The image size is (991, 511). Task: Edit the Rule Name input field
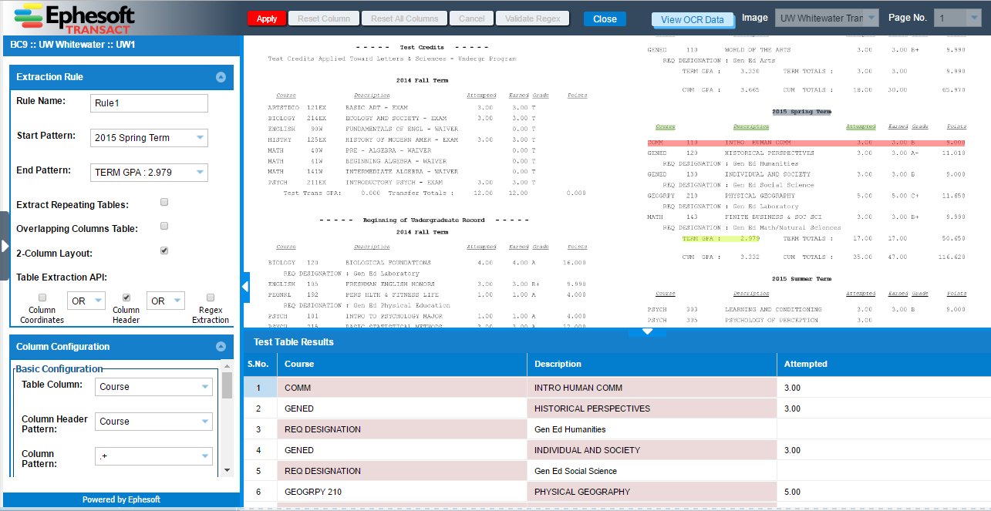pos(149,103)
